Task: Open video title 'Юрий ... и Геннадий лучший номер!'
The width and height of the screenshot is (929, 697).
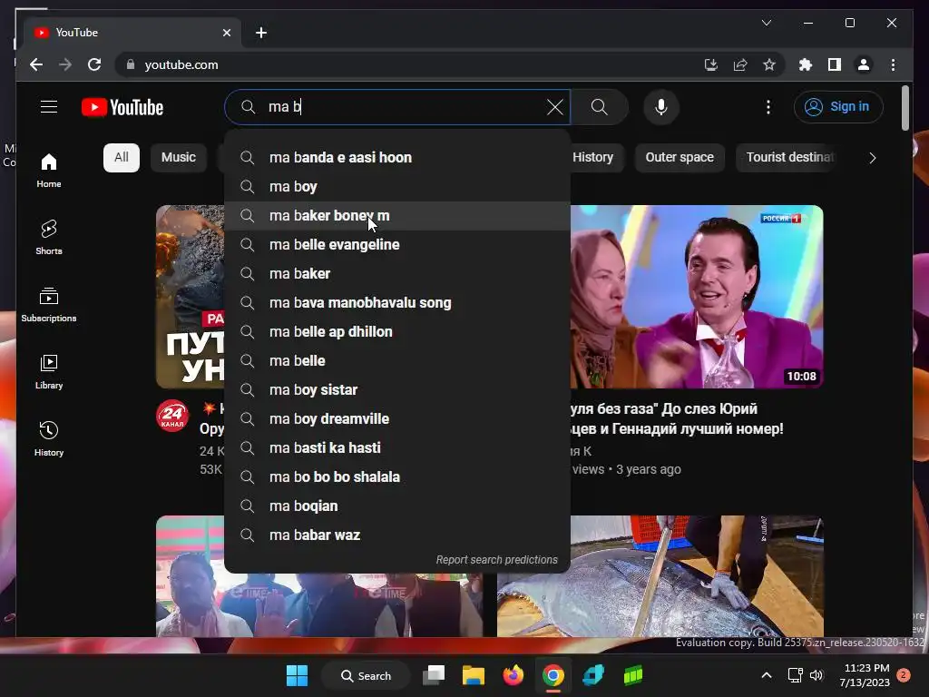Action: tap(677, 418)
